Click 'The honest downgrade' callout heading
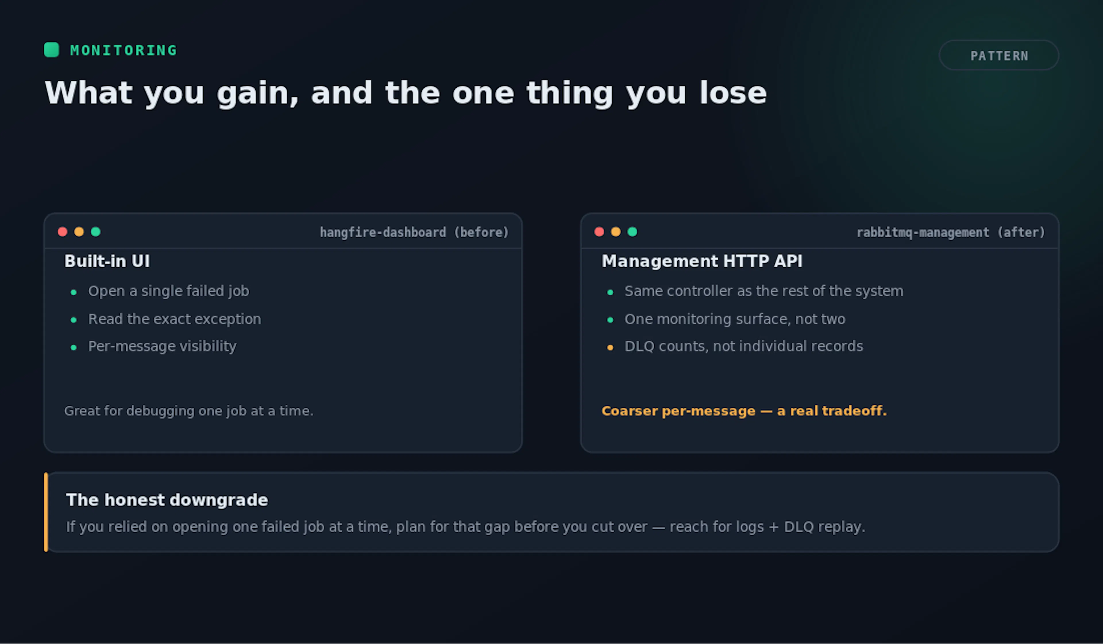 167,500
